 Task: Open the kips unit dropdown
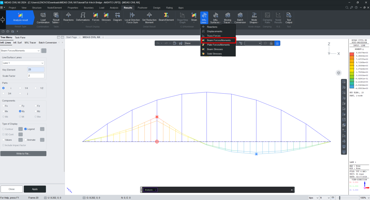(x=314, y=198)
